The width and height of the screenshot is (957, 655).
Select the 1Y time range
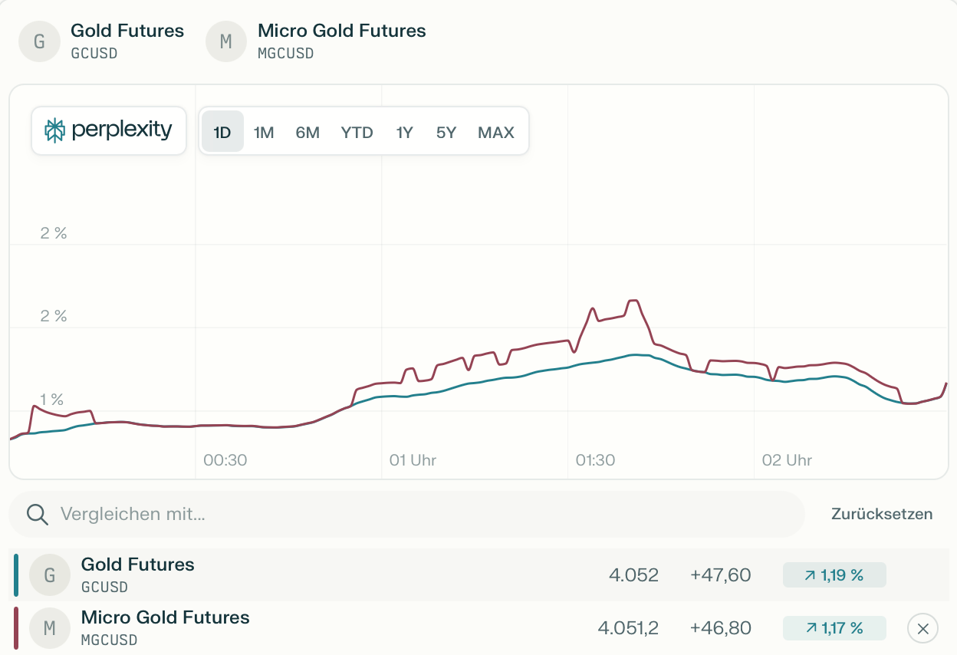click(404, 133)
